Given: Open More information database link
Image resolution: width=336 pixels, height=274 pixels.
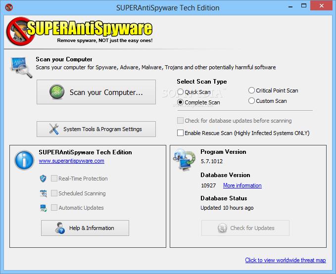Looking at the screenshot, I should (x=242, y=185).
